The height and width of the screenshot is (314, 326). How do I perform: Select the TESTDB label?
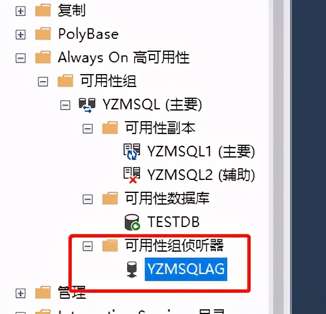pyautogui.click(x=174, y=222)
